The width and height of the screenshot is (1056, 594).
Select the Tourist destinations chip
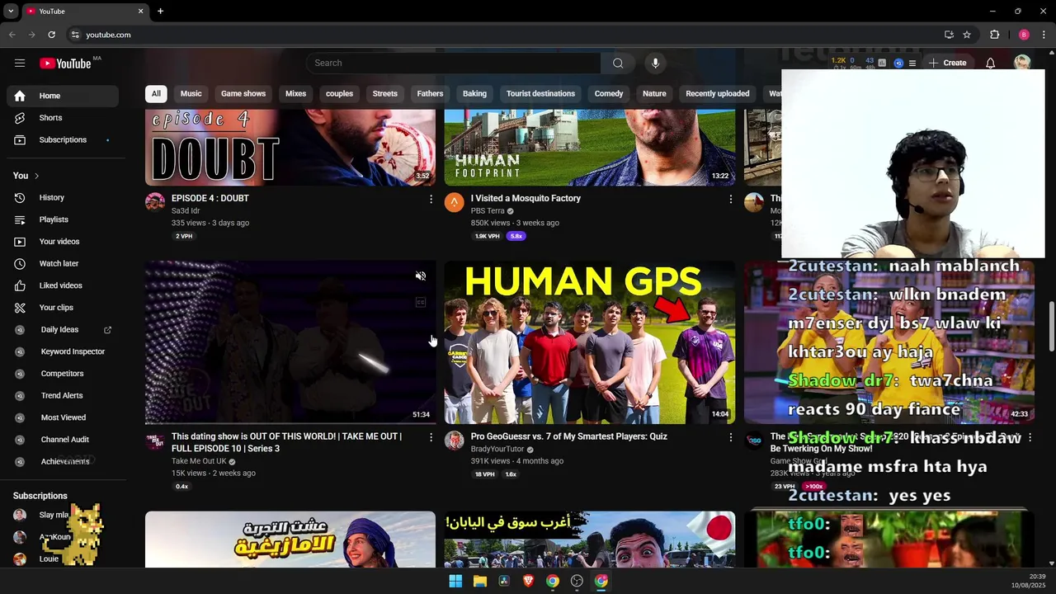coord(540,93)
